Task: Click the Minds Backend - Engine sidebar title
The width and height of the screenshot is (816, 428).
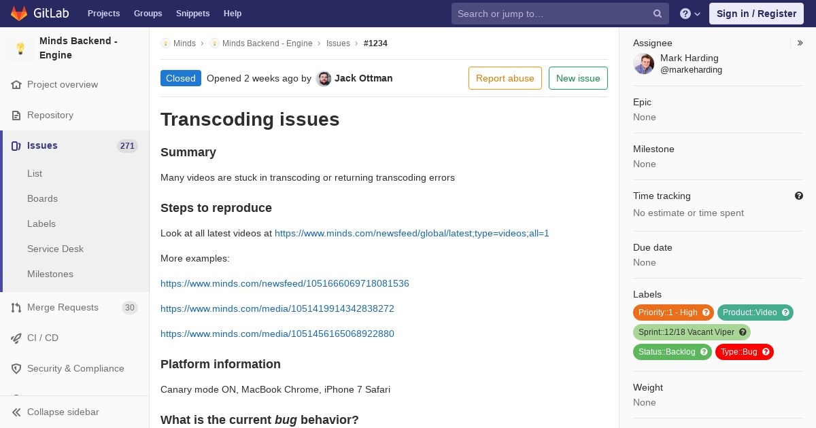Action: click(78, 48)
